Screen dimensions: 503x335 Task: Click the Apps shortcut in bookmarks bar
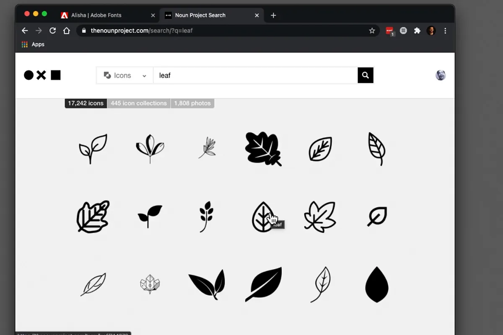[x=33, y=44]
